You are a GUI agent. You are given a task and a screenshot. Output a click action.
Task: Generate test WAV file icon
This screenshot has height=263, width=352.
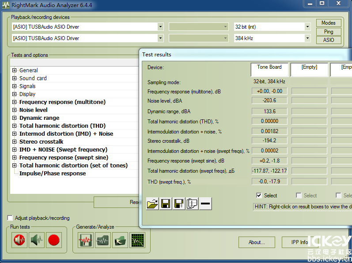86,240
